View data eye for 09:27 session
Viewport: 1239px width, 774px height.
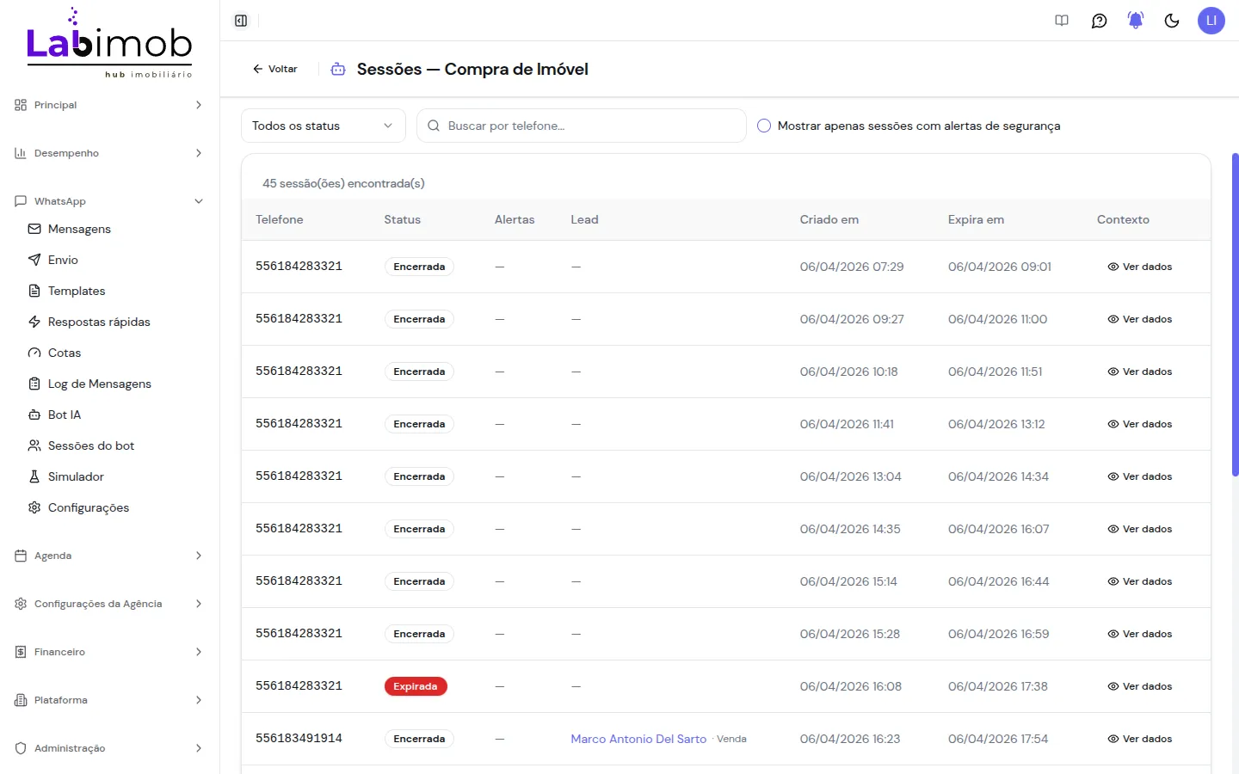(1113, 319)
